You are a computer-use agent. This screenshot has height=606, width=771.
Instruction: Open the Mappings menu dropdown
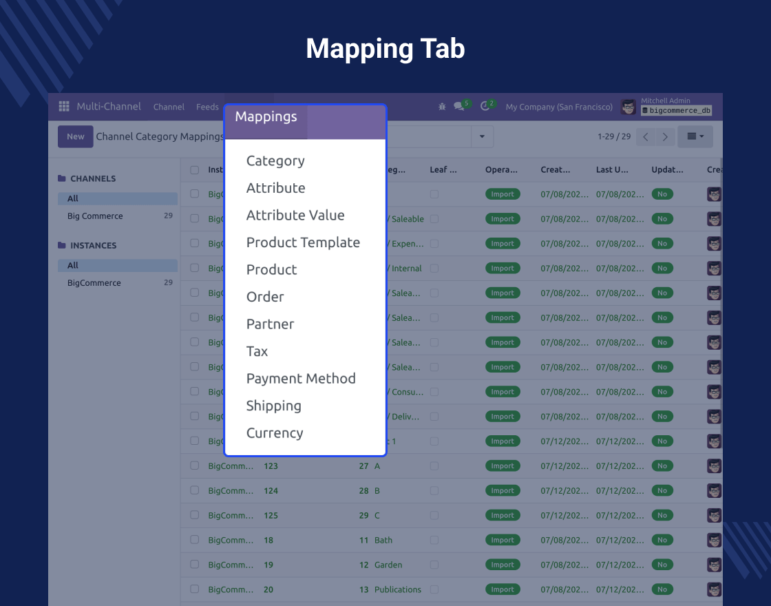[x=266, y=116]
